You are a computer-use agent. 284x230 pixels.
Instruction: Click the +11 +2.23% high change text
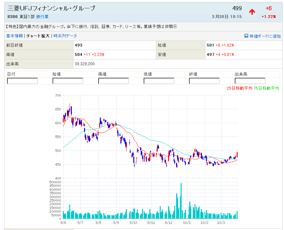(94, 55)
